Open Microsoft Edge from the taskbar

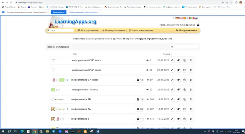click(22, 131)
